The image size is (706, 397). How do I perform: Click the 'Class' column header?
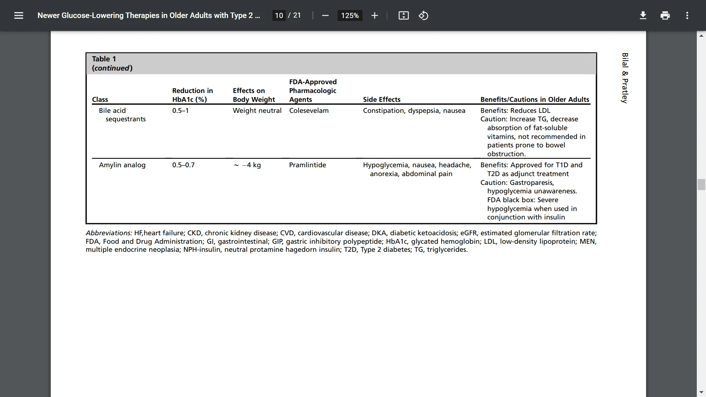[x=100, y=99]
